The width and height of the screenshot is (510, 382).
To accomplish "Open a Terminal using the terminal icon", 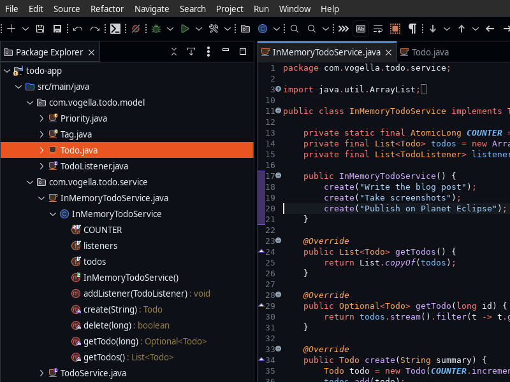I will (115, 29).
